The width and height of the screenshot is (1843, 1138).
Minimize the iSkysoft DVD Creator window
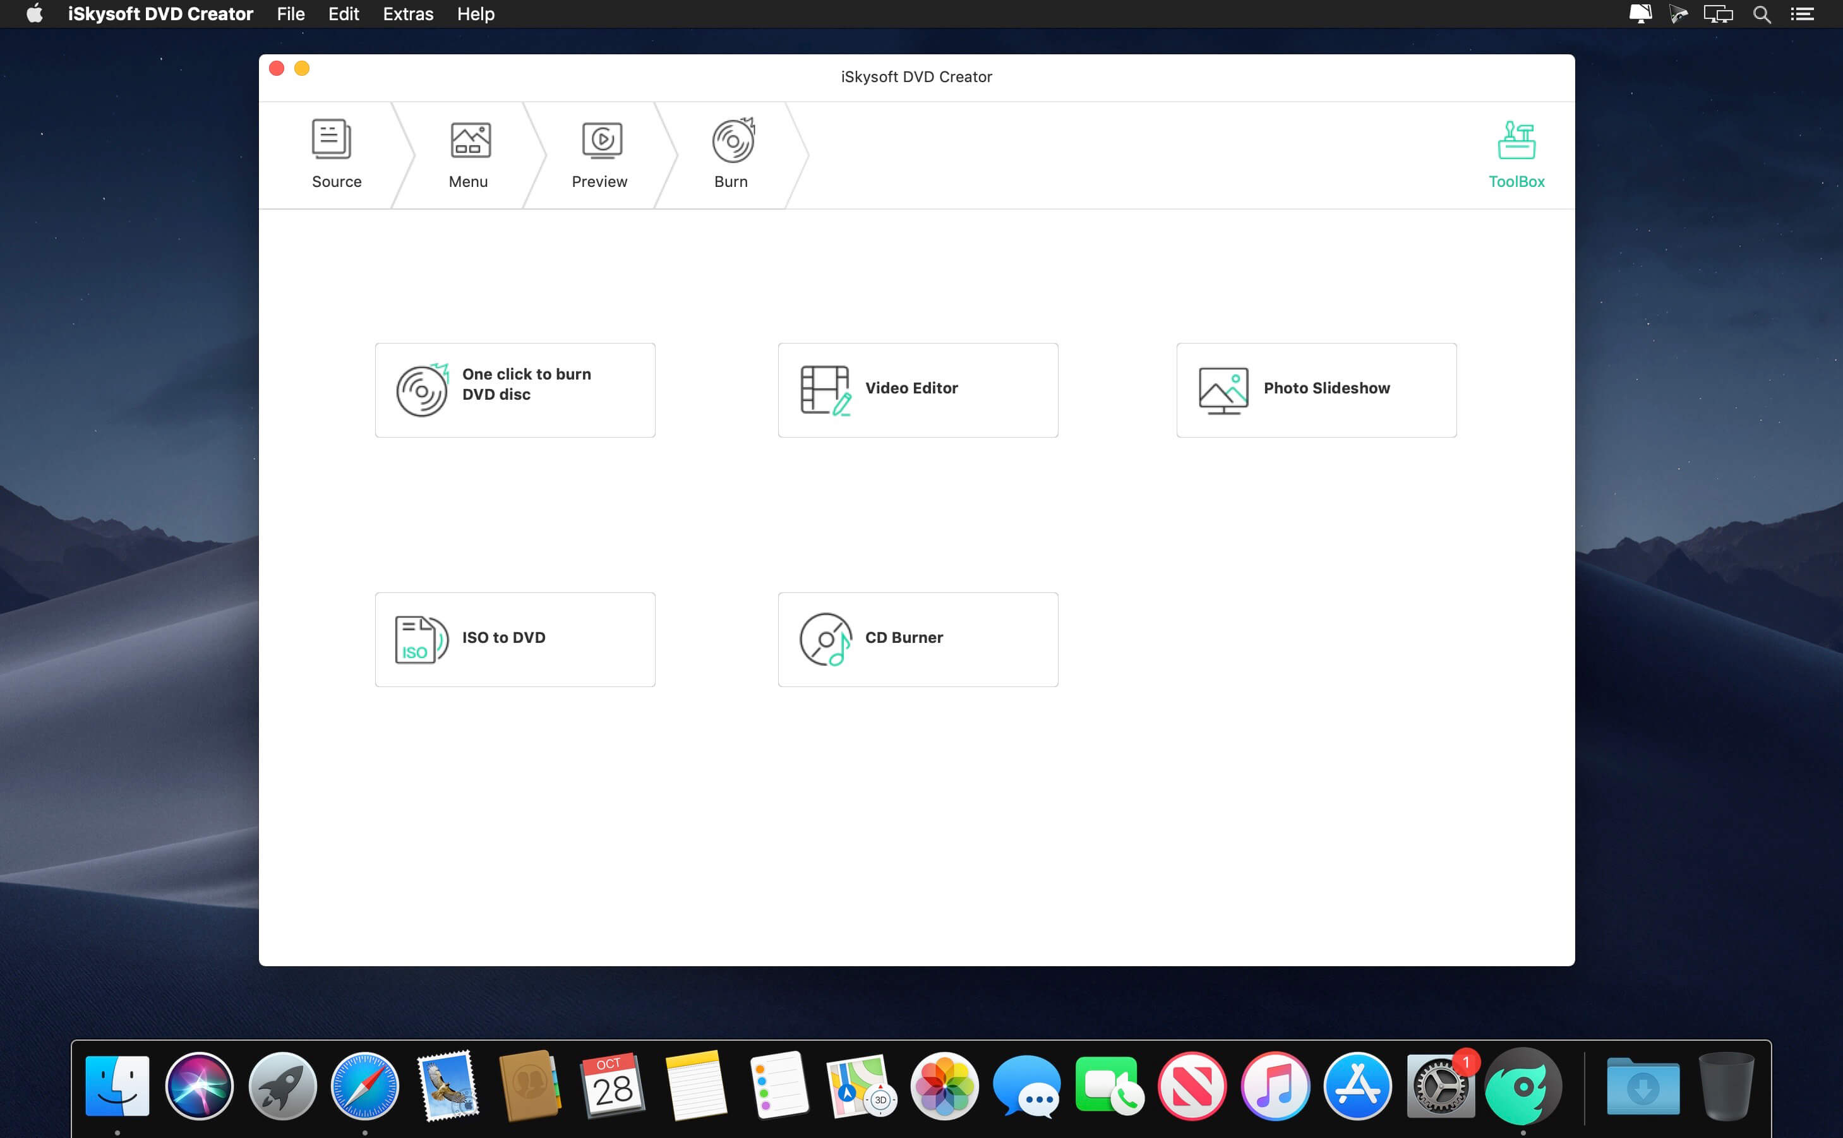302,68
